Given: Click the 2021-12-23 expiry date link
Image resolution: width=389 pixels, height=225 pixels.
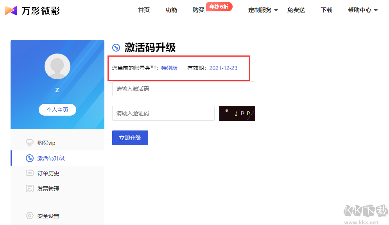Looking at the screenshot, I should pyautogui.click(x=223, y=68).
